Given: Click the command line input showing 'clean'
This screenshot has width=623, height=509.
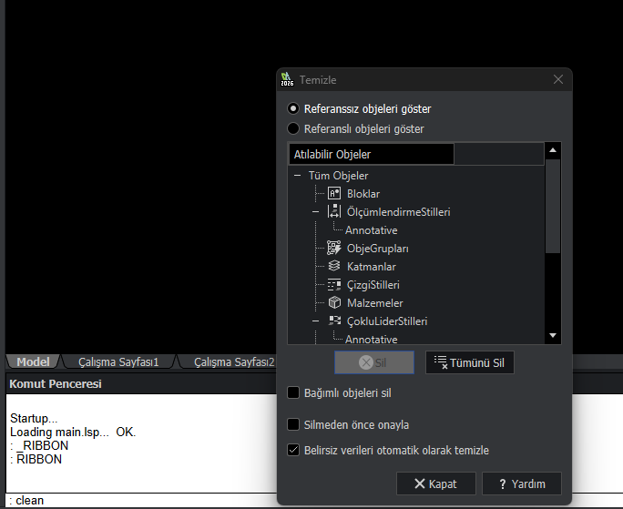Looking at the screenshot, I should [143, 500].
